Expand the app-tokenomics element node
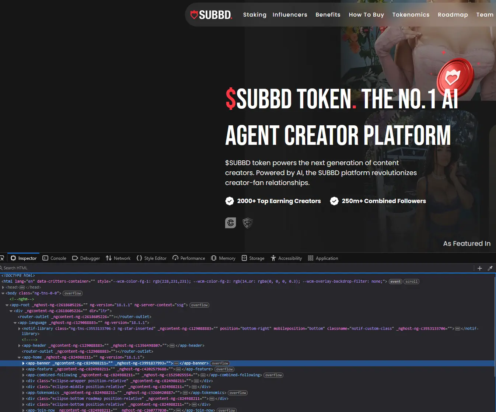Screen dimensions: 496x412 coord(23,393)
